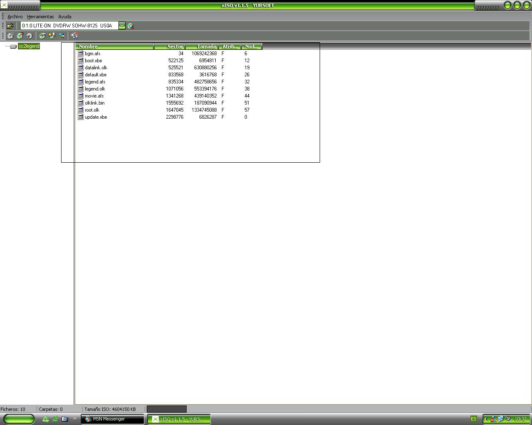Select the file name boot.xbe
The image size is (532, 425).
[x=93, y=61]
